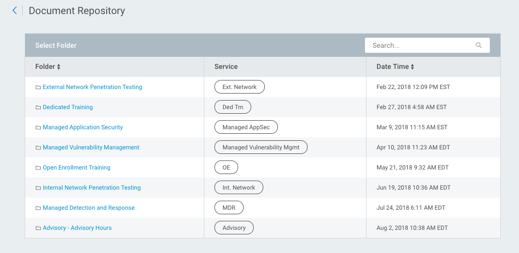Viewport: 519px width, 253px height.
Task: Click folder icon beside Managed Detection and Response
Action: [38, 208]
